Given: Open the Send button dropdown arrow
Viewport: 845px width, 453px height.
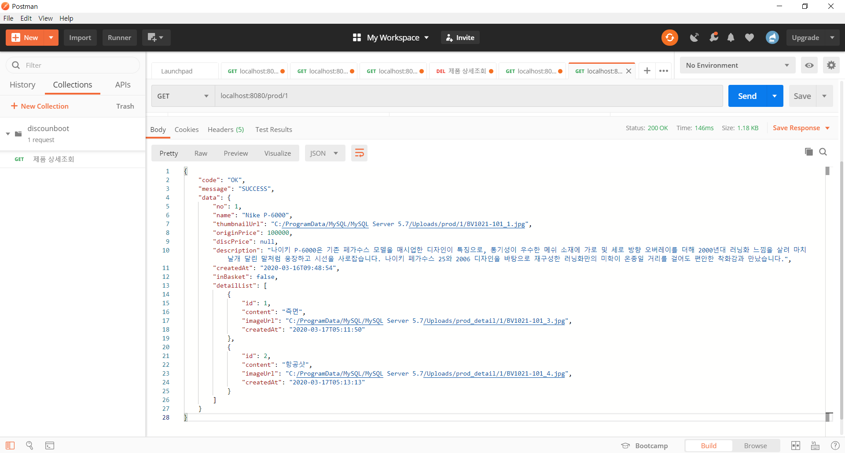Looking at the screenshot, I should [x=775, y=96].
